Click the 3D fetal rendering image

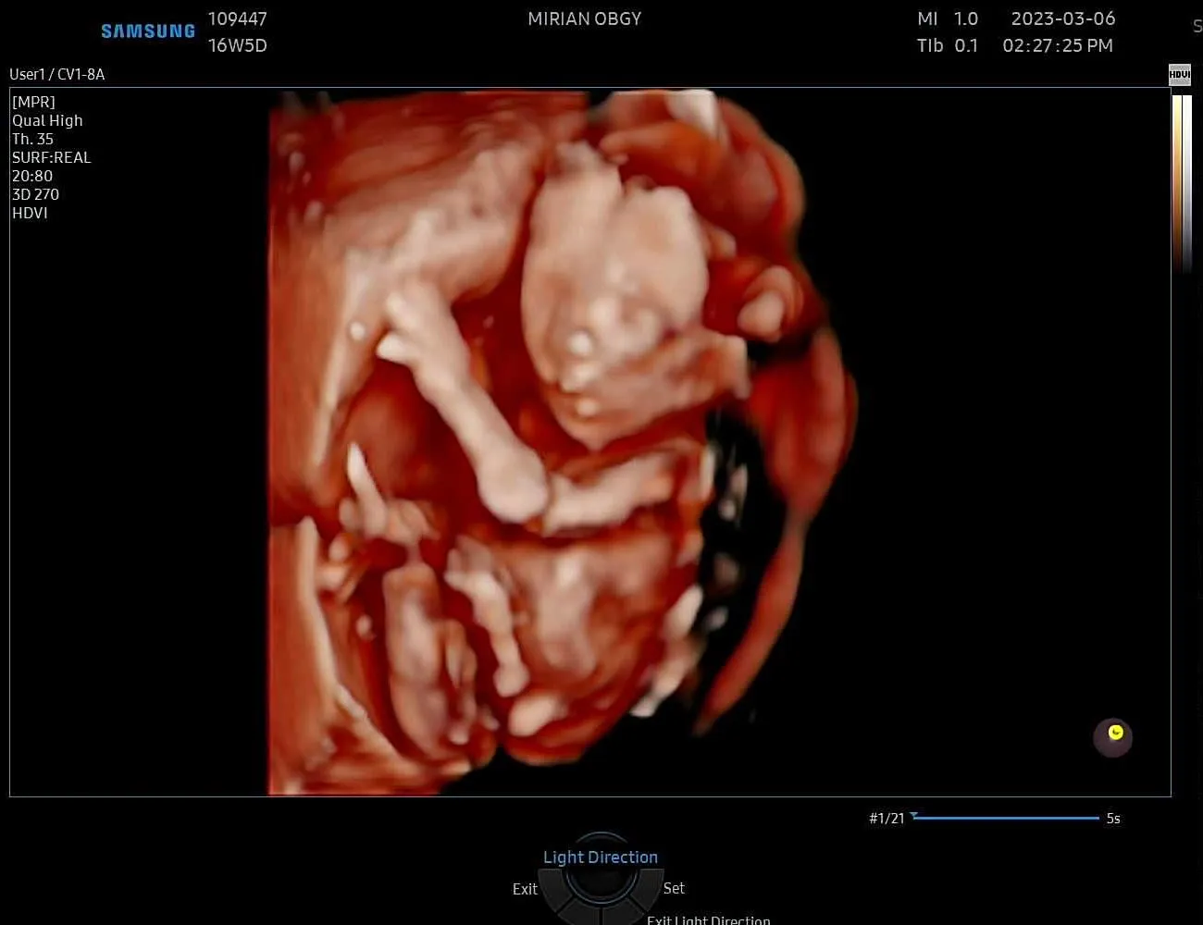point(563,442)
